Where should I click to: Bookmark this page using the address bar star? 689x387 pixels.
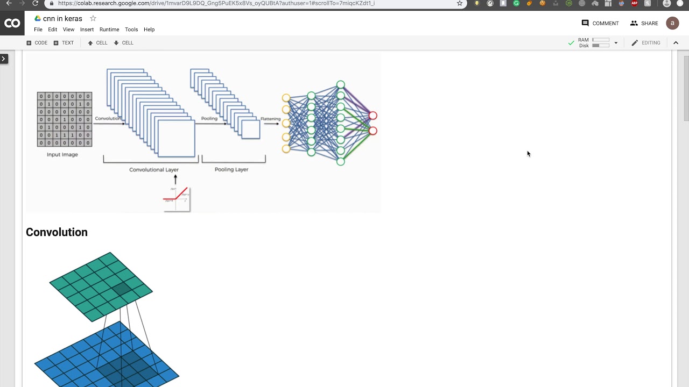[460, 3]
